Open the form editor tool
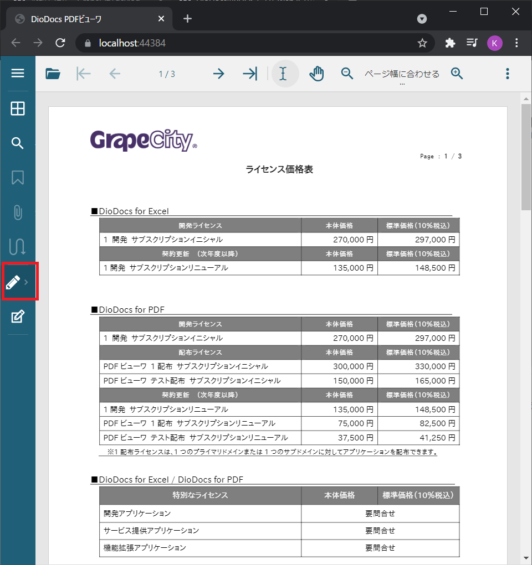 [18, 317]
